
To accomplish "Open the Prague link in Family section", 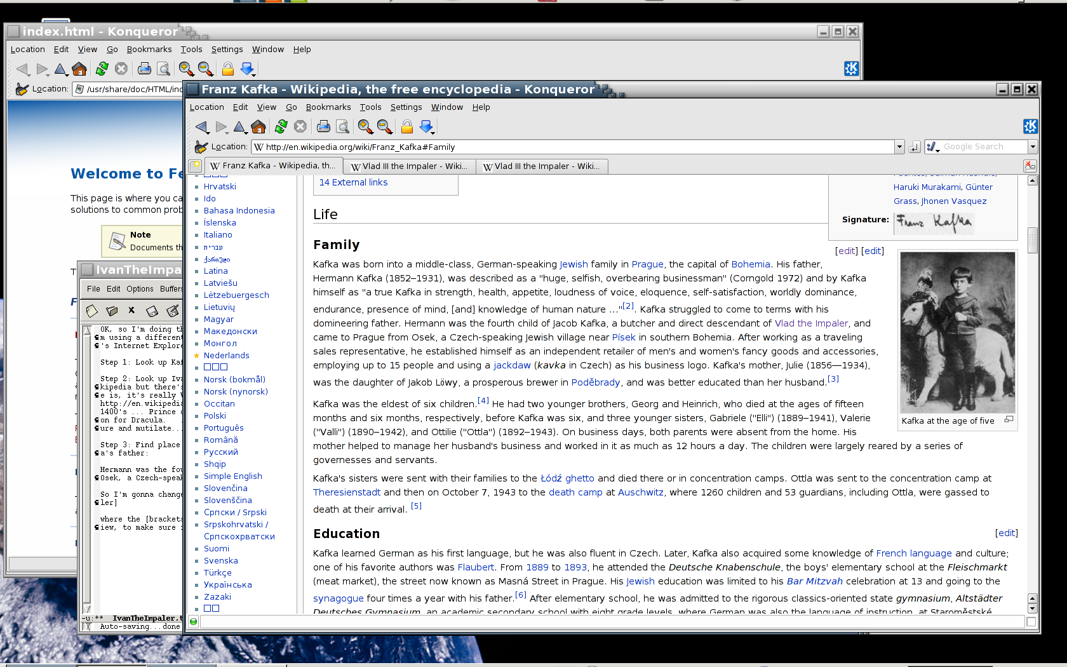I will 647,264.
